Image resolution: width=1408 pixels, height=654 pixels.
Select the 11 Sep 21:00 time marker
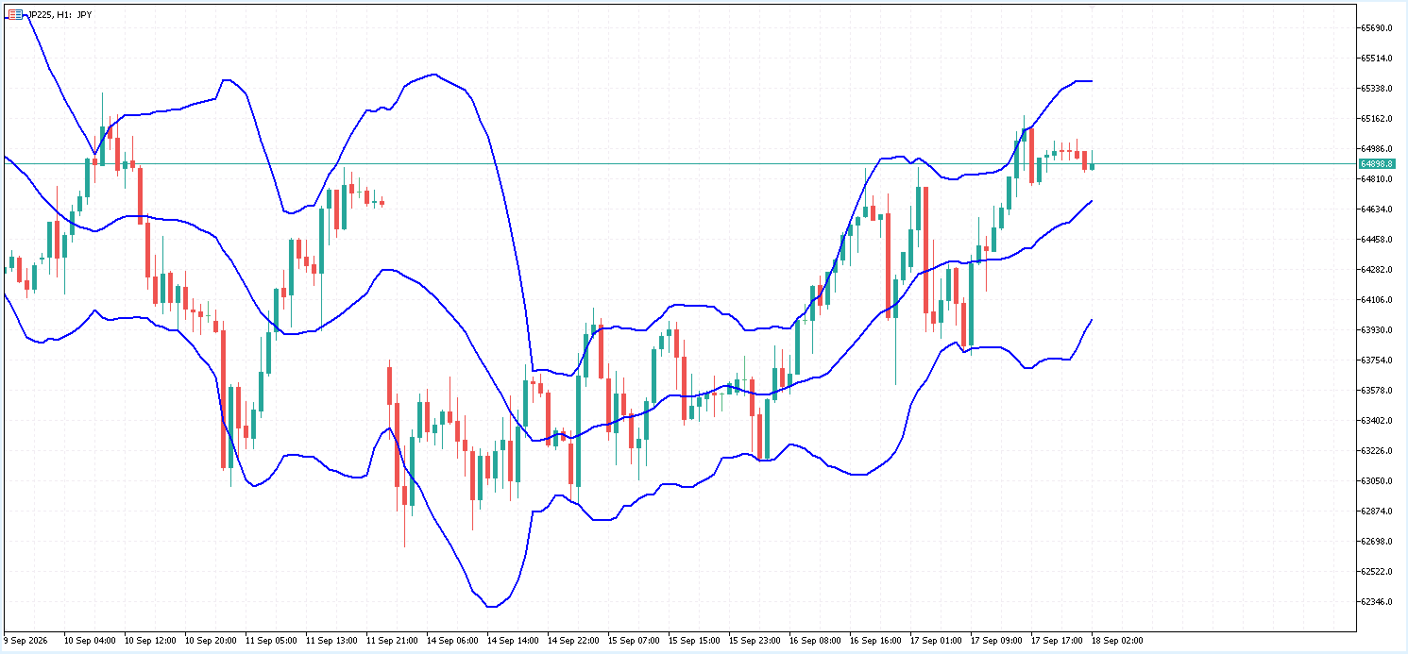(x=392, y=641)
